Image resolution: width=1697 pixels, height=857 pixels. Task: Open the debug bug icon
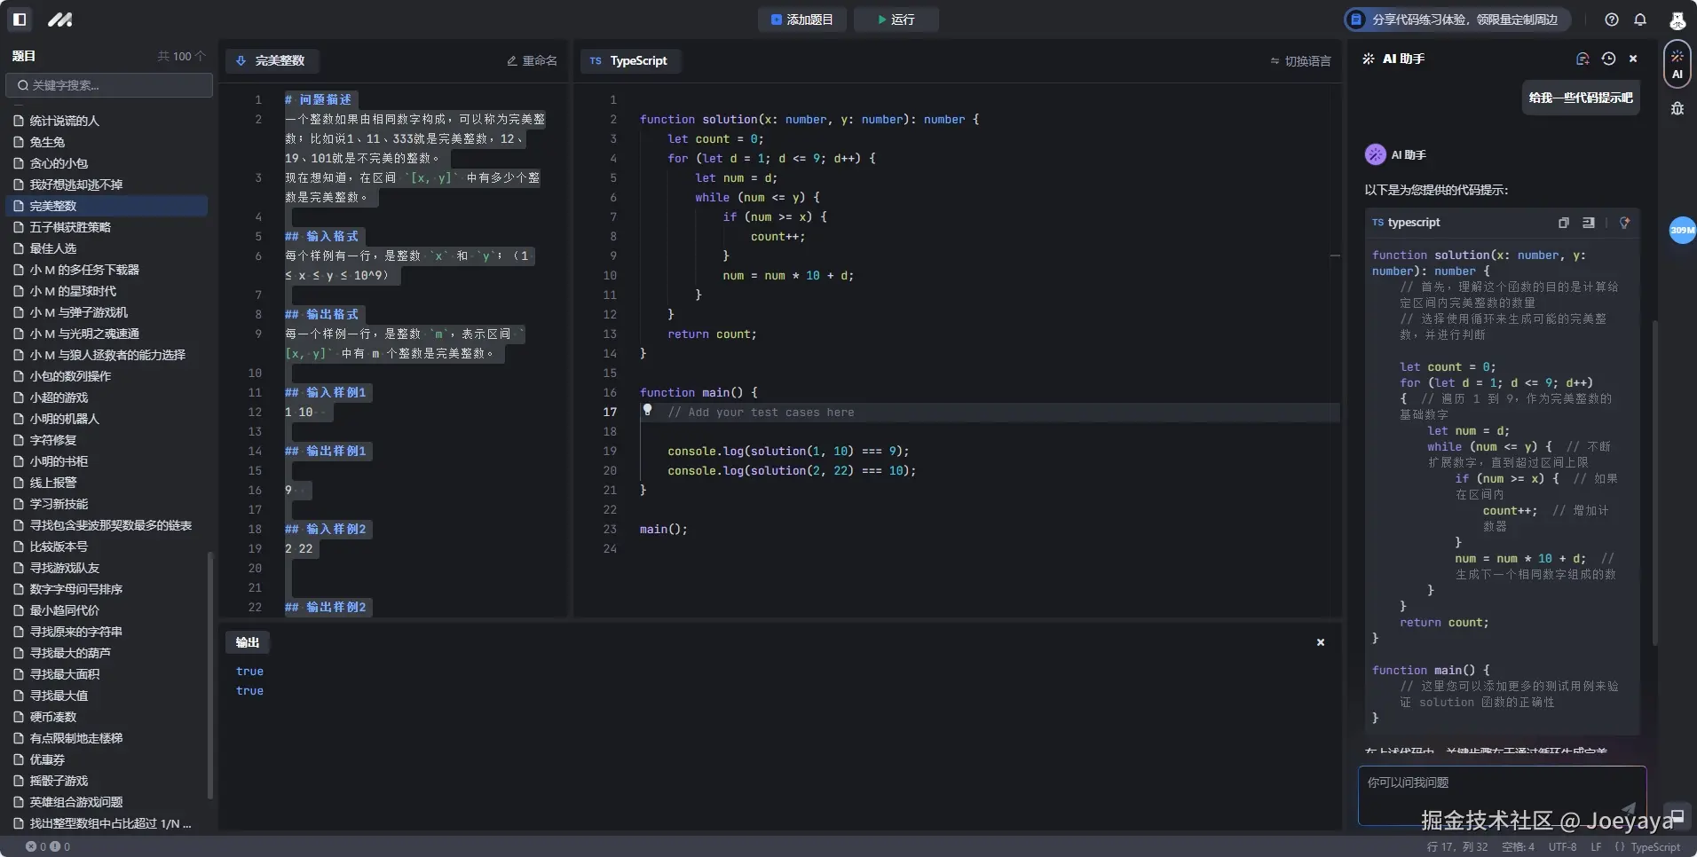1677,108
